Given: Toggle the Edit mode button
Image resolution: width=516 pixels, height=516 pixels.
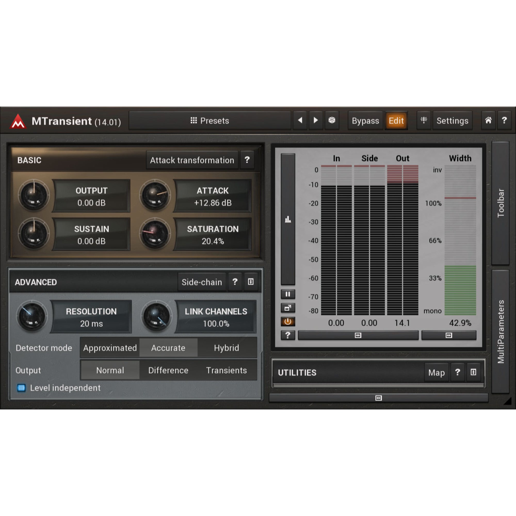Looking at the screenshot, I should pyautogui.click(x=396, y=120).
